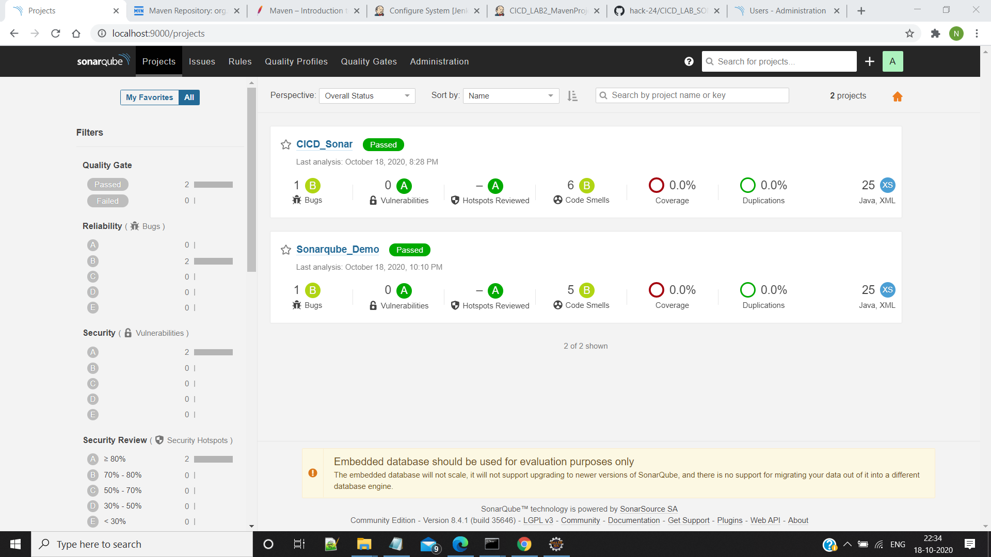
Task: Favorite the CICD_Sonar project star
Action: tap(286, 144)
